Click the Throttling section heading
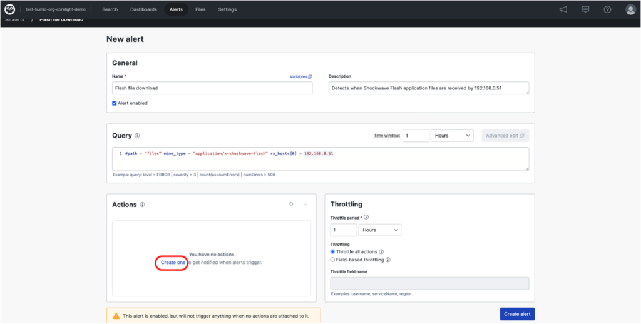 tap(346, 205)
